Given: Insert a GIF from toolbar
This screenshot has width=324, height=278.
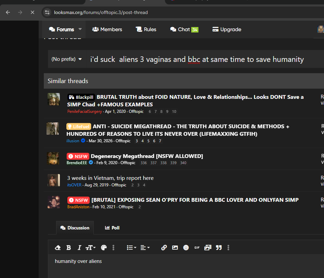Looking at the screenshot, I should [197, 248].
